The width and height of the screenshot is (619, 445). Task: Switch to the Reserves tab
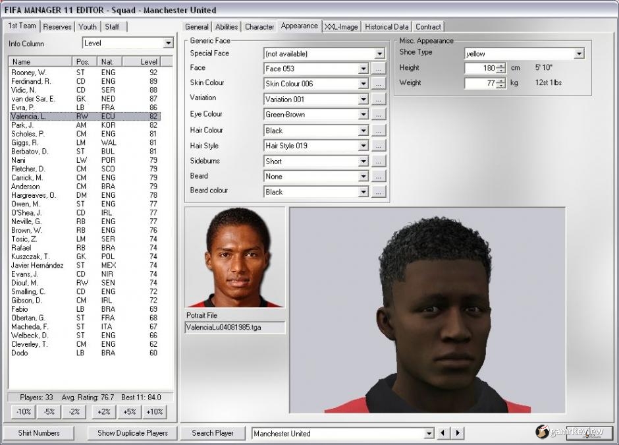[57, 27]
